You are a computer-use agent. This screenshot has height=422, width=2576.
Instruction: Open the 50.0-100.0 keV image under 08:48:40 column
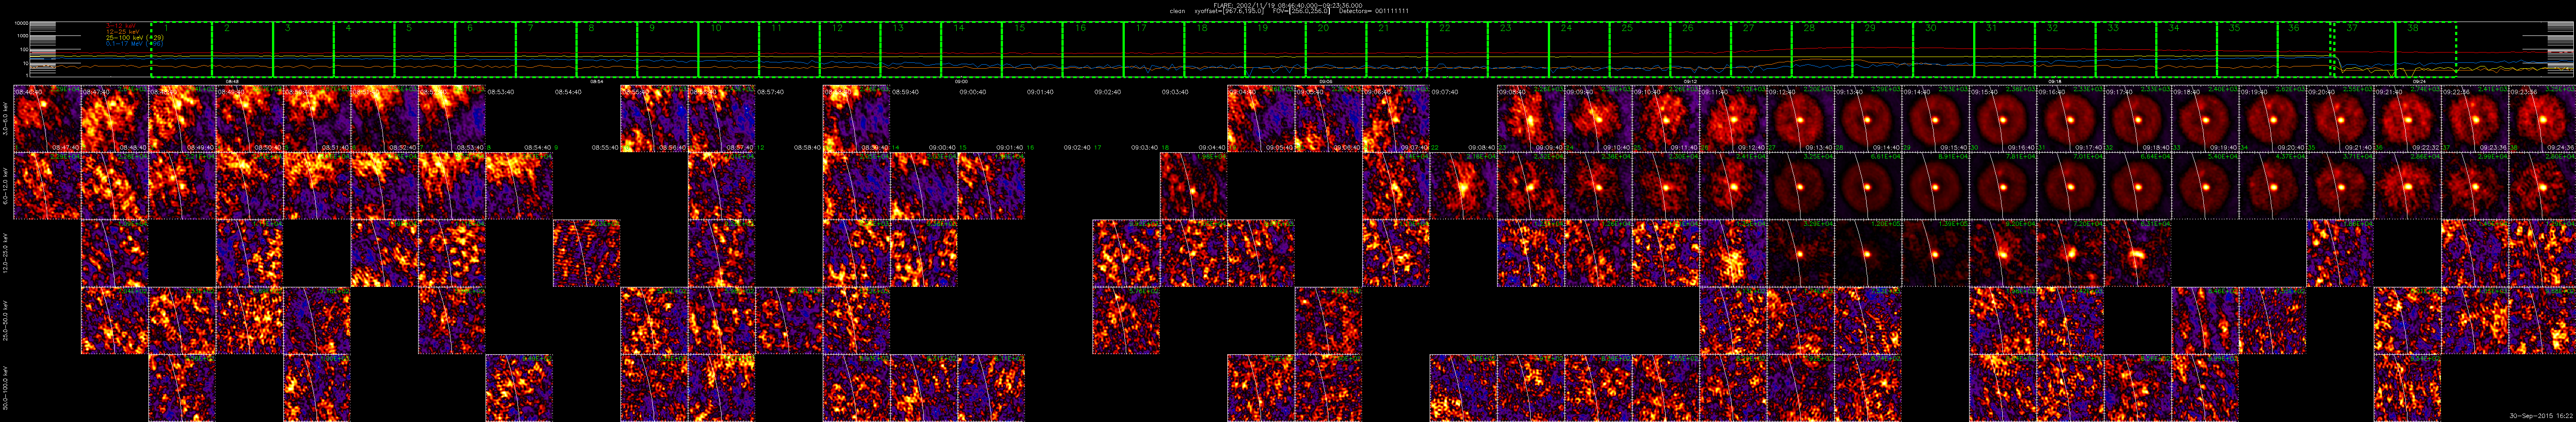click(x=182, y=388)
